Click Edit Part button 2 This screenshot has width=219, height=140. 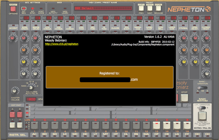20,125
